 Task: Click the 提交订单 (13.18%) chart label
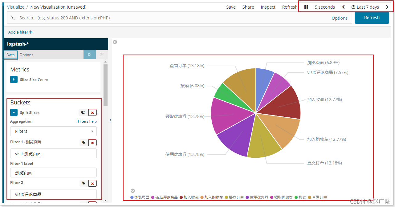[324, 163]
